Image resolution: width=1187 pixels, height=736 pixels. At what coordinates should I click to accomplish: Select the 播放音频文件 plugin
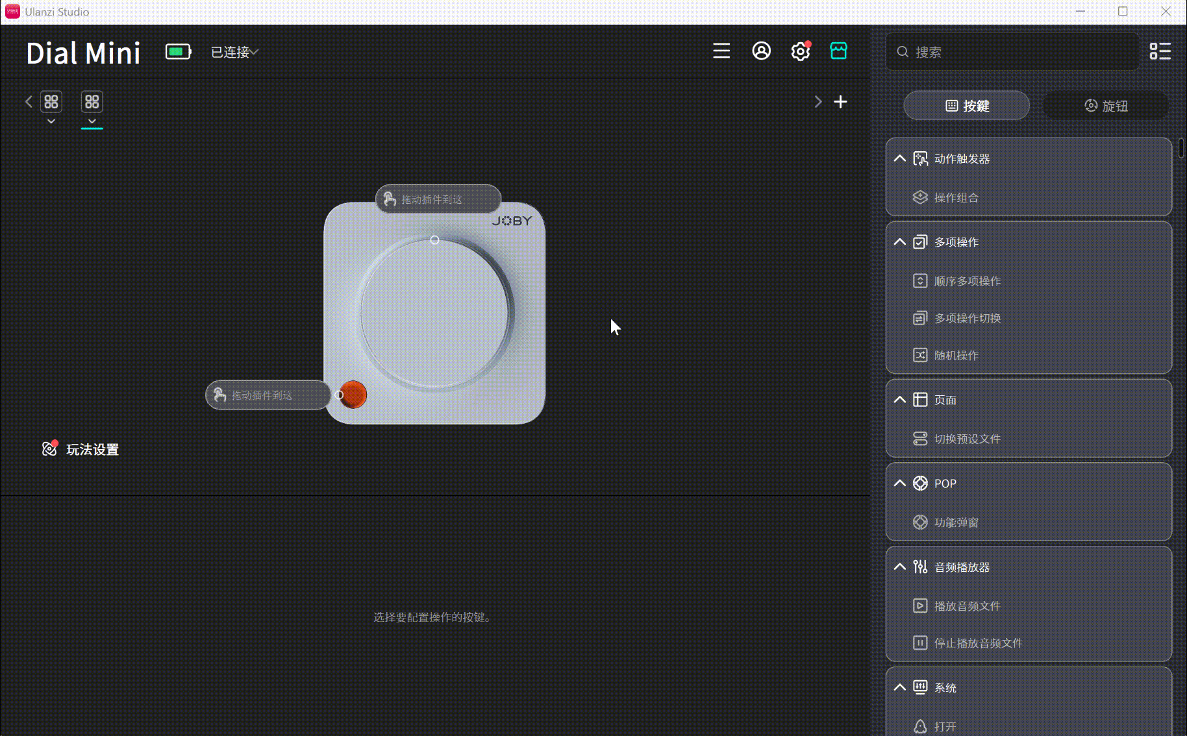pyautogui.click(x=1029, y=606)
